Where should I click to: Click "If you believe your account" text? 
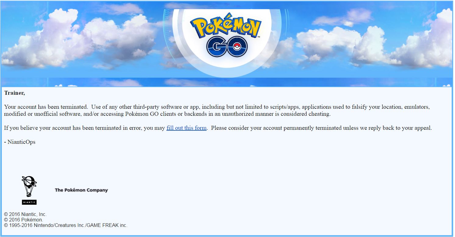click(38, 128)
